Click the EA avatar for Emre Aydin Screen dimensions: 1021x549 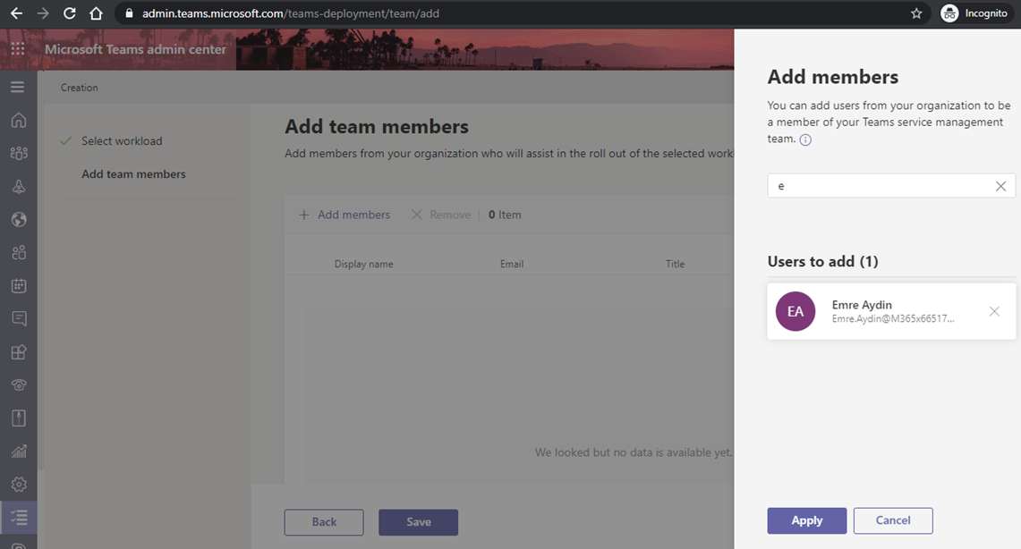click(x=796, y=311)
